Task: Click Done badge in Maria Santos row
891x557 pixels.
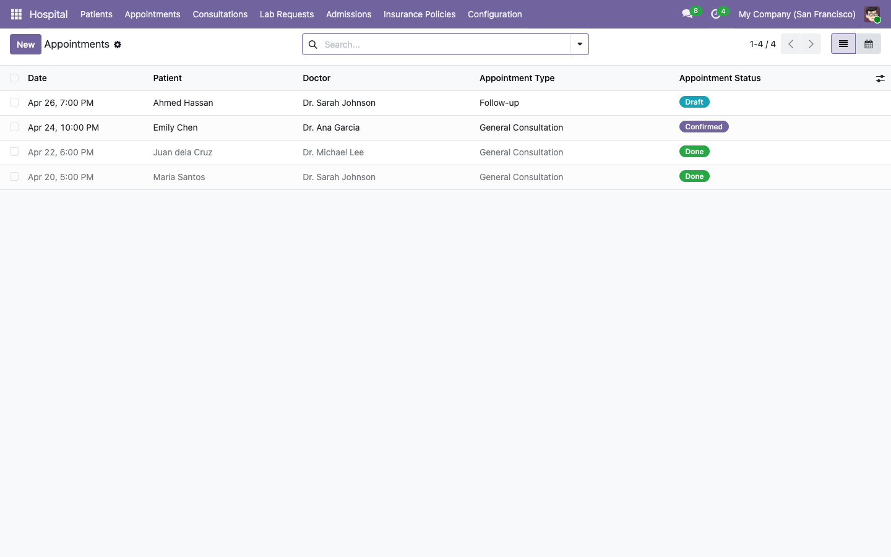Action: point(694,176)
